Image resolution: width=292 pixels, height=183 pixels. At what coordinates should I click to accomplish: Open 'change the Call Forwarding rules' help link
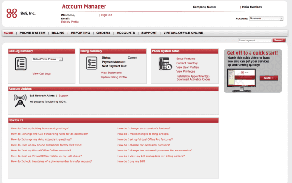tap(50, 134)
